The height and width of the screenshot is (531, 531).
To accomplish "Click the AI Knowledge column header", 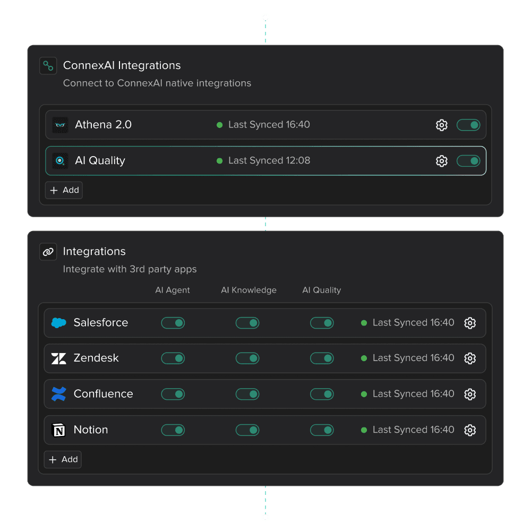I will (x=249, y=290).
